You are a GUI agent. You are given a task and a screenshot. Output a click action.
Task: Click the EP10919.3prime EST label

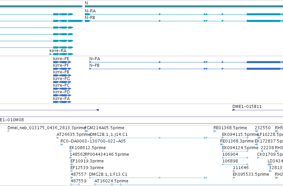(87, 161)
